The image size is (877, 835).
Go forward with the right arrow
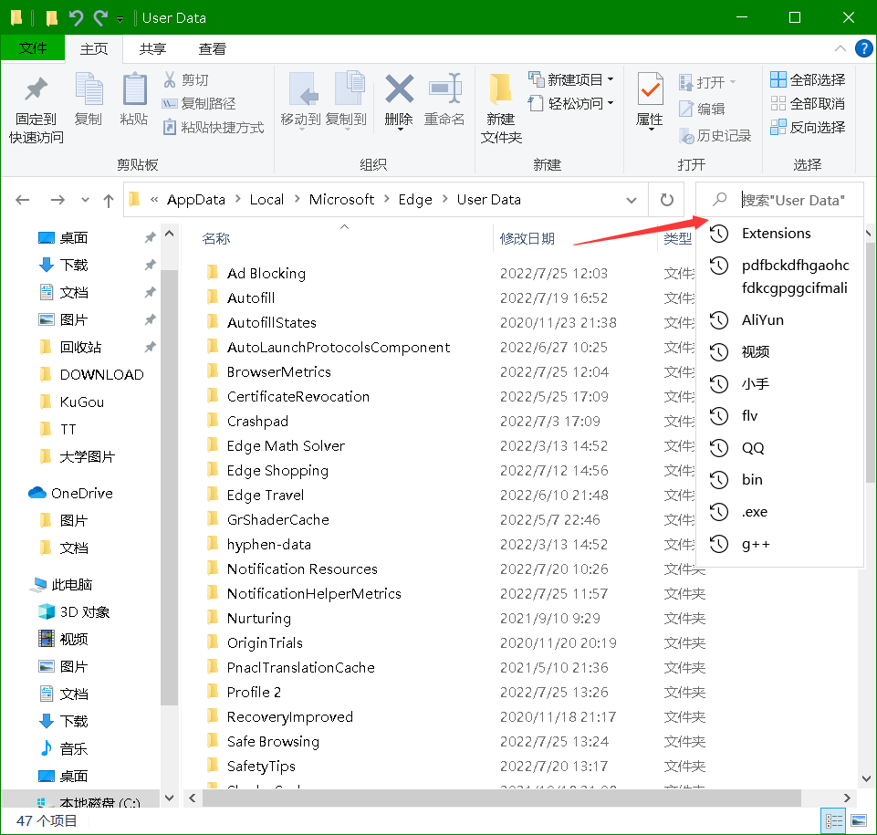(x=57, y=200)
